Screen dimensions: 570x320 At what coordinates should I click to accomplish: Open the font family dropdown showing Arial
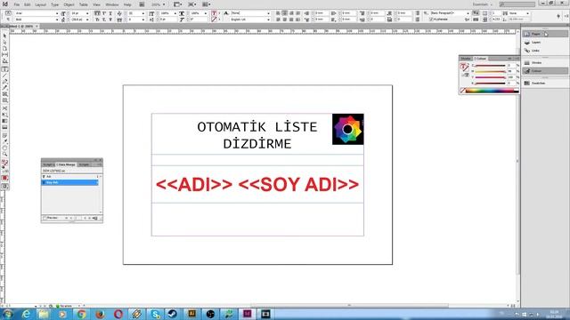pyautogui.click(x=57, y=13)
